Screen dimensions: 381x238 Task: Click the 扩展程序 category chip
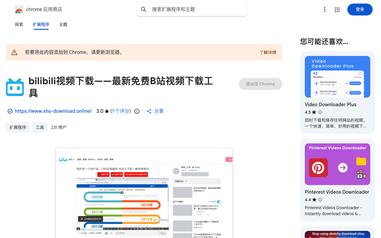[18, 127]
